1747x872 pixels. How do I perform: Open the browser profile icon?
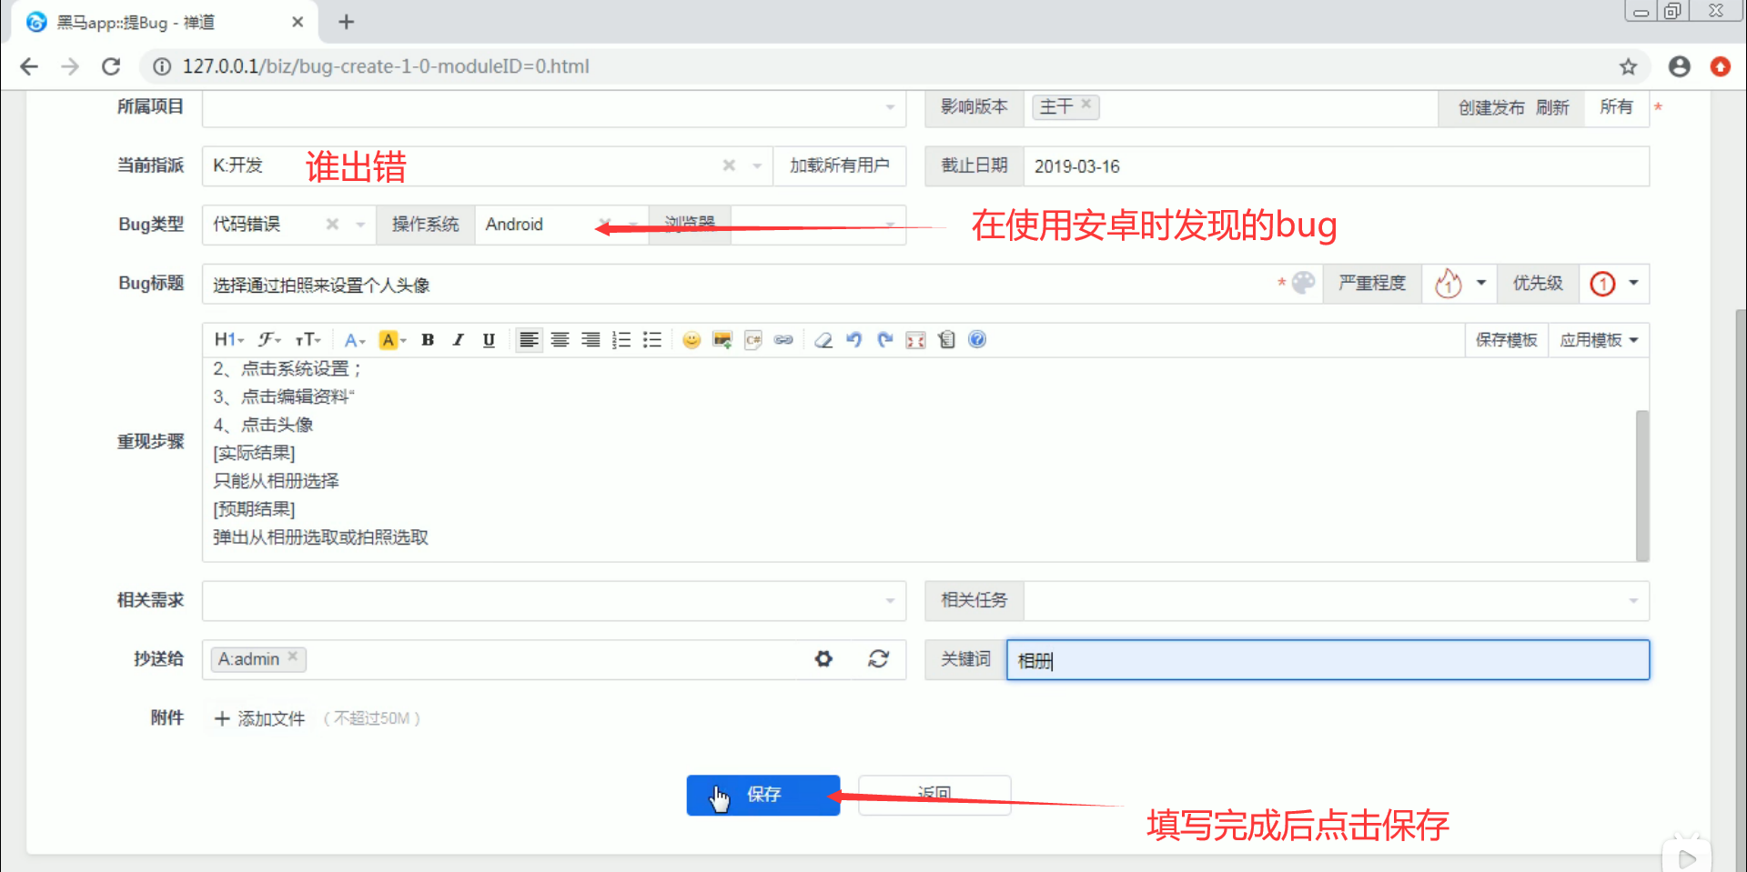1679,66
